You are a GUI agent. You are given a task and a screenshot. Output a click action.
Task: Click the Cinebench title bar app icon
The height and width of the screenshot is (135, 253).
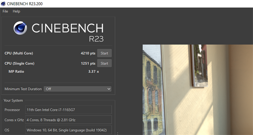coord(3,4)
